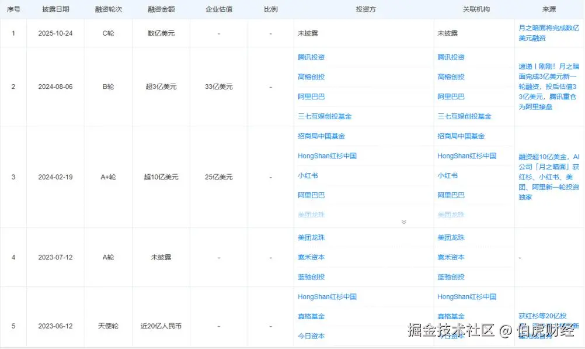Select the amount 超10亿美元
The width and height of the screenshot is (585, 349).
pos(161,177)
